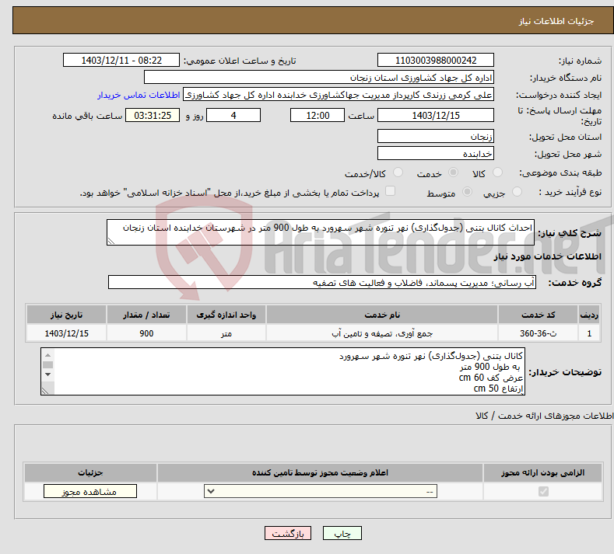Viewport: 614px width, 554px height.
Task: Select the کالا/خدمت radio button
Action: (x=398, y=172)
